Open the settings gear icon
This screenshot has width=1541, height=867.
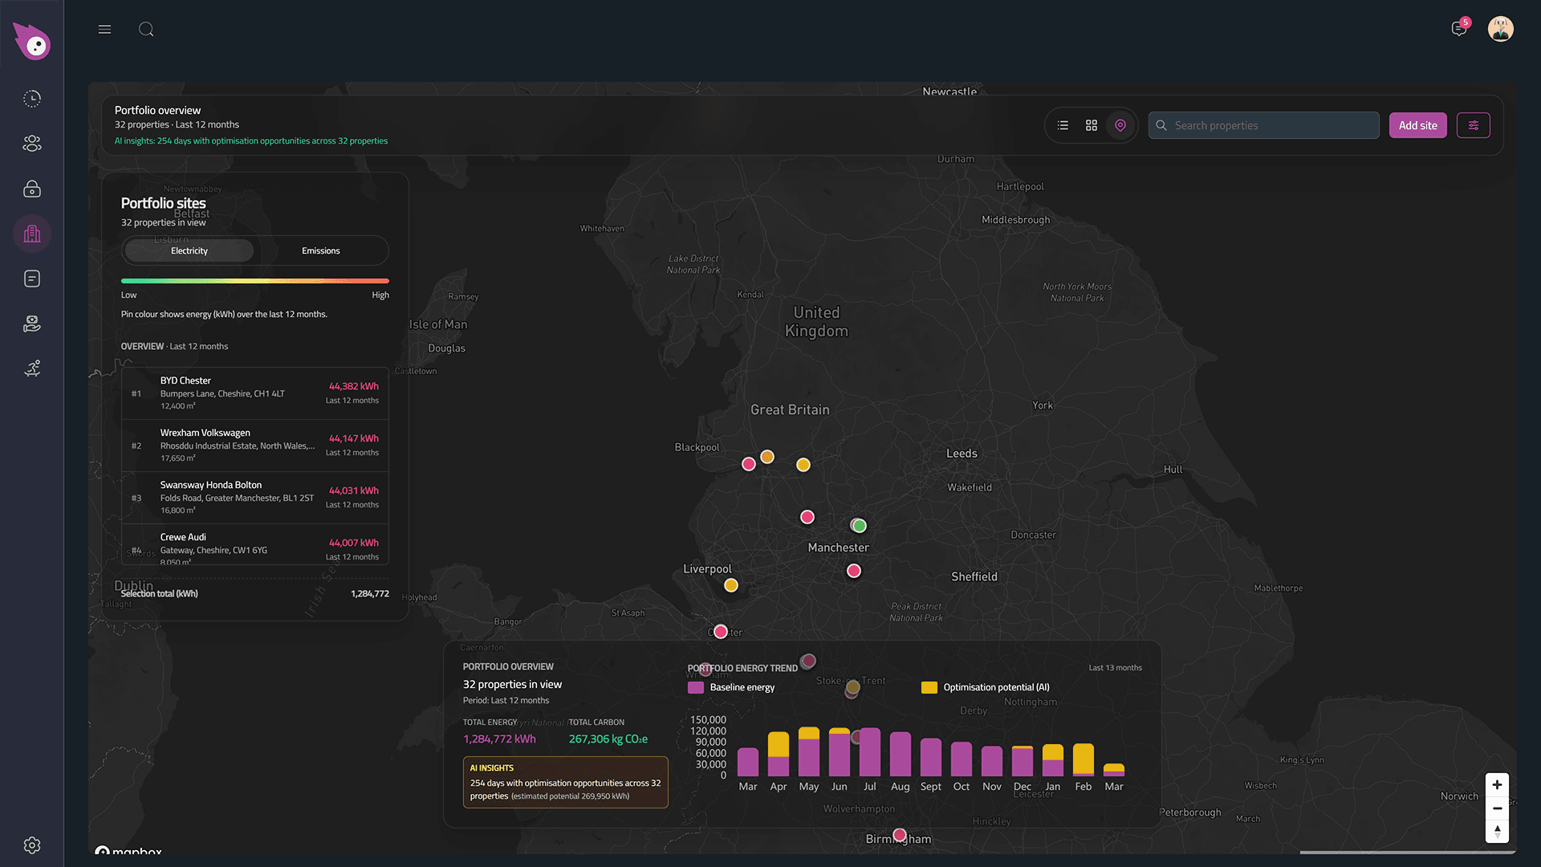[32, 845]
